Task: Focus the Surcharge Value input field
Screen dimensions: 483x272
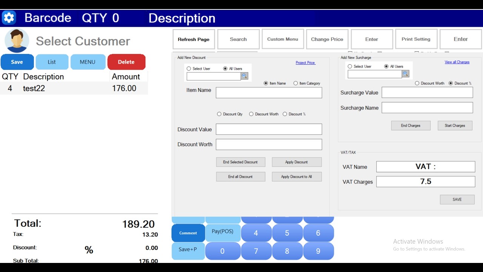Action: [427, 93]
